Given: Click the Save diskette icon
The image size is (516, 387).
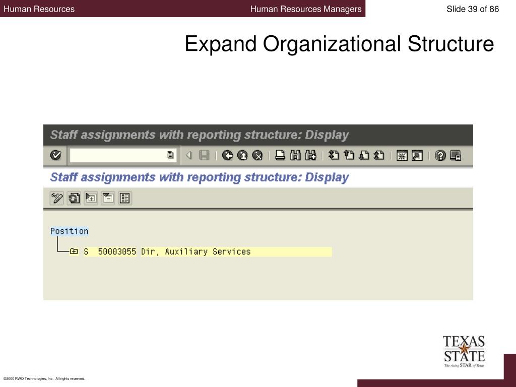Looking at the screenshot, I should click(x=204, y=155).
